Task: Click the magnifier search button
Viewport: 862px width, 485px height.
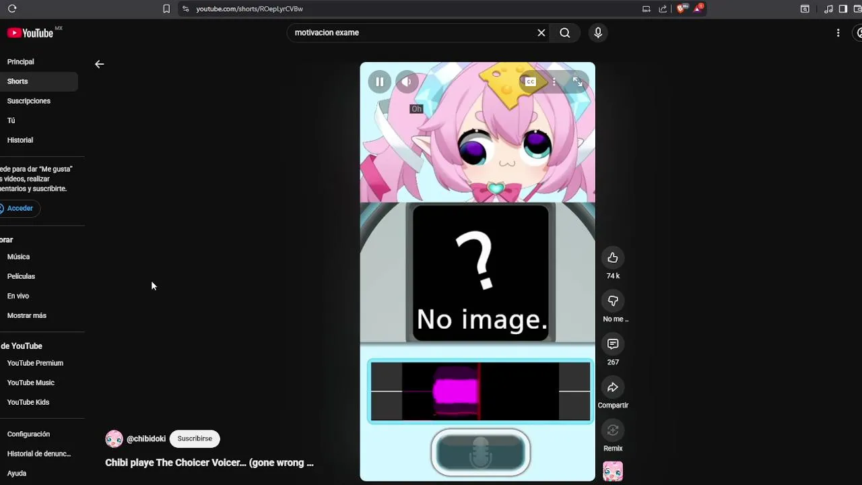Action: (x=565, y=32)
